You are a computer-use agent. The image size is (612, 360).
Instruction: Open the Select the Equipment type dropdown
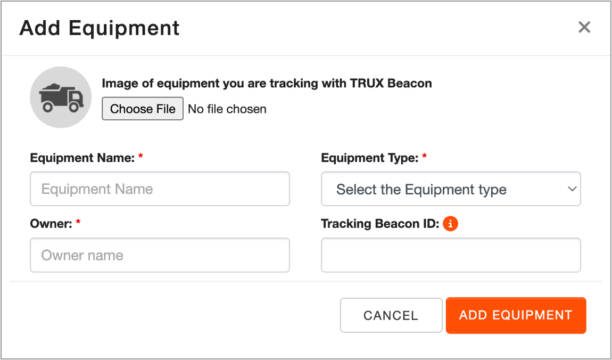pyautogui.click(x=451, y=189)
